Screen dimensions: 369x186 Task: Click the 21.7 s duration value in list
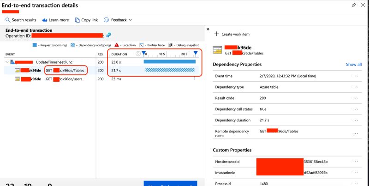(x=116, y=71)
